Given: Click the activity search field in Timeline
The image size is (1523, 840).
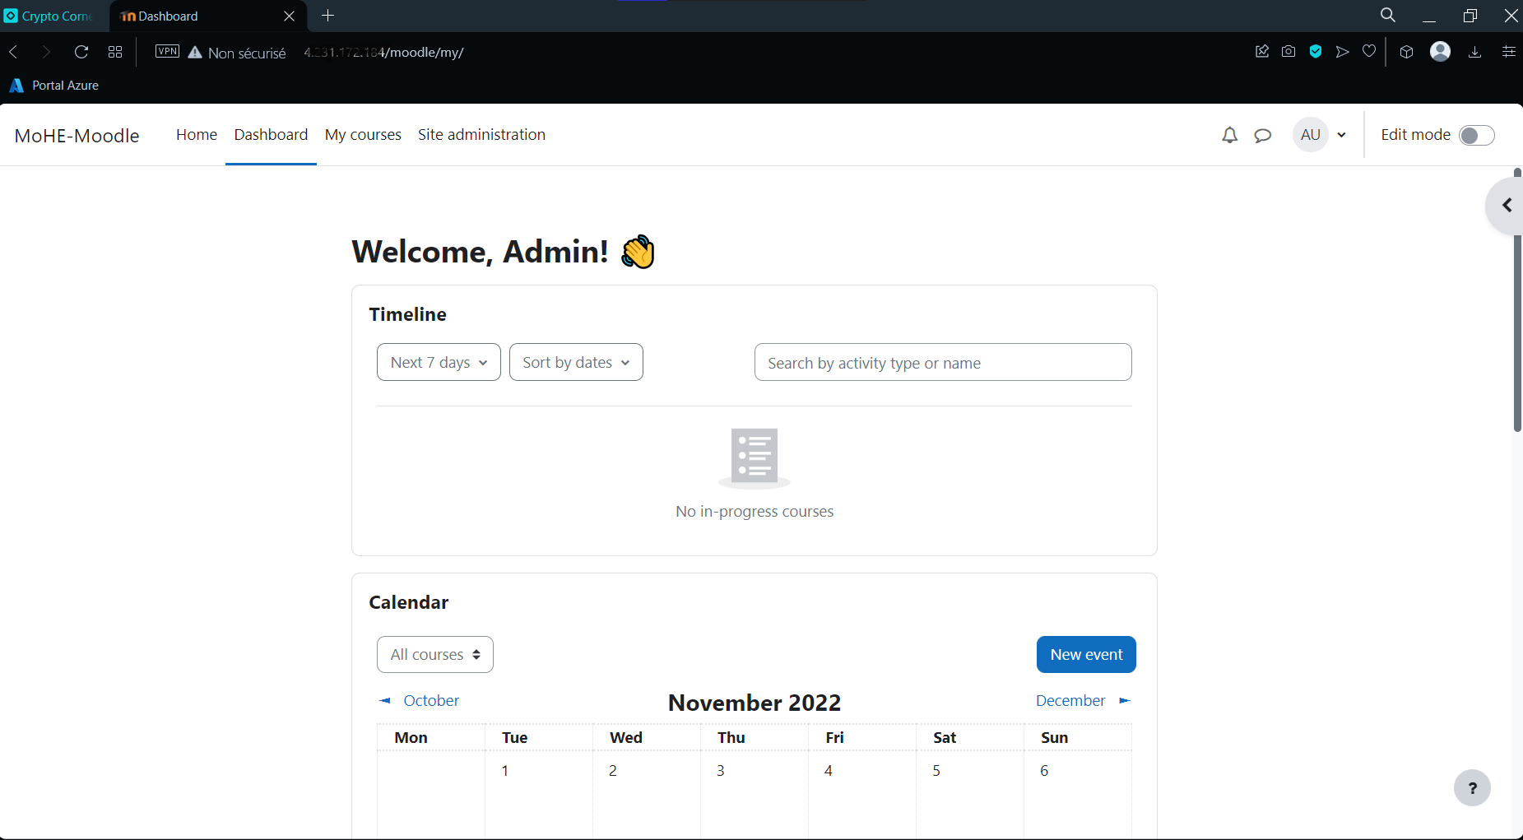Looking at the screenshot, I should 942,362.
